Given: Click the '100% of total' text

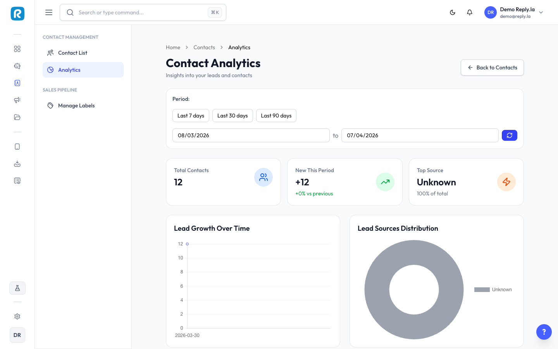Looking at the screenshot, I should (x=432, y=194).
